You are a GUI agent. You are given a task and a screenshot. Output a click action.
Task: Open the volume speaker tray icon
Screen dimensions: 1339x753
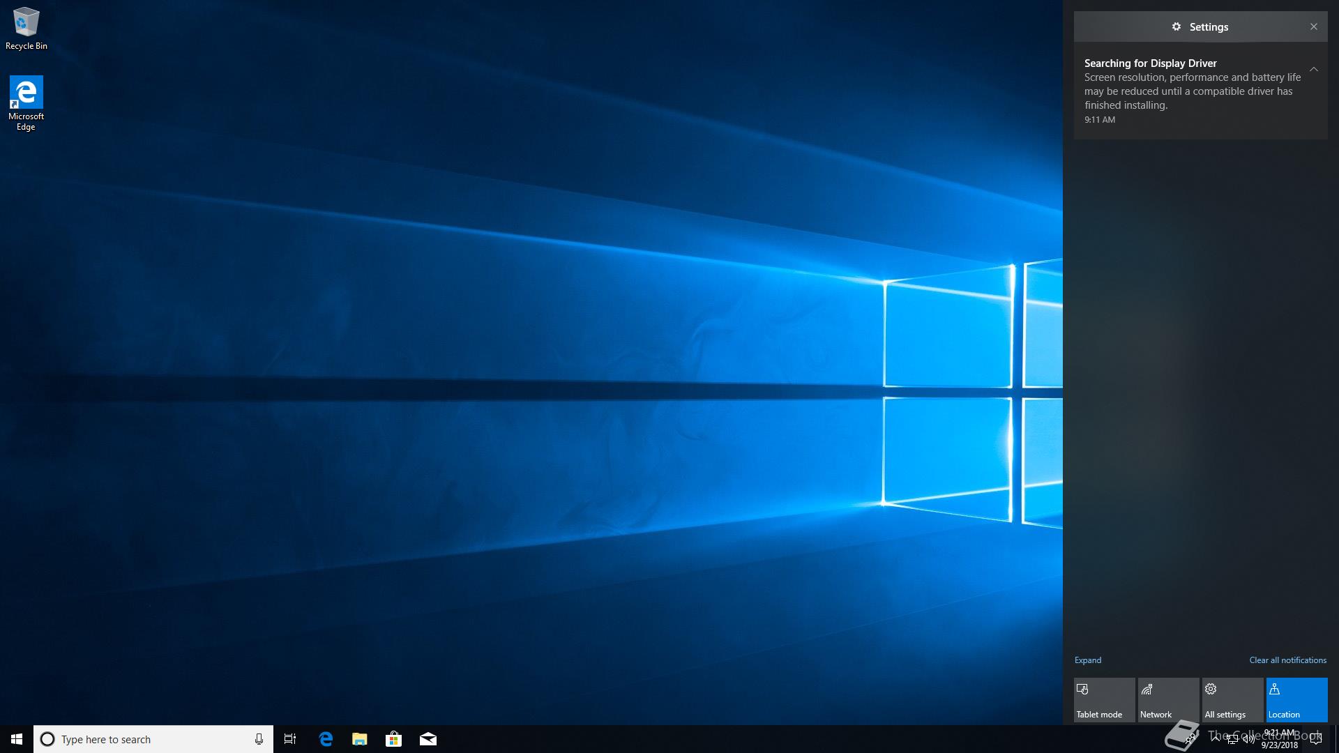pyautogui.click(x=1249, y=739)
